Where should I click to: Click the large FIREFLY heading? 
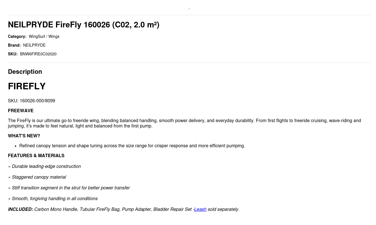pyautogui.click(x=27, y=86)
